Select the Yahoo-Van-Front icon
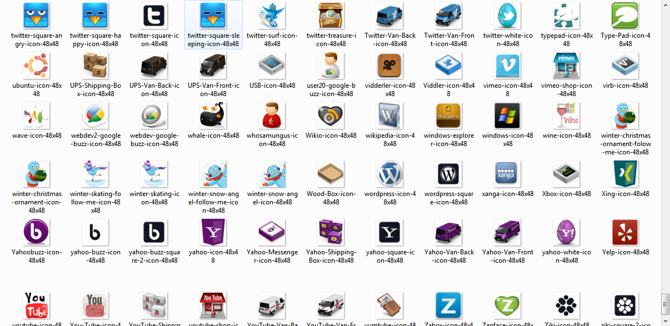670x326 pixels. pos(508,233)
